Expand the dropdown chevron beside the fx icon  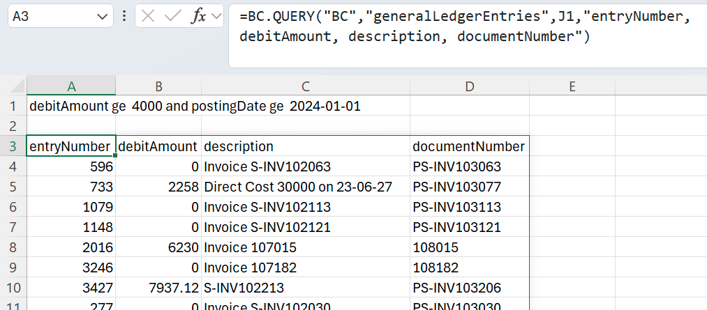(216, 17)
